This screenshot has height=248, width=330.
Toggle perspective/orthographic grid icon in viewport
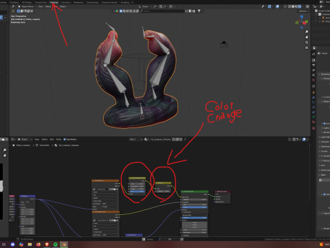pyautogui.click(x=307, y=48)
